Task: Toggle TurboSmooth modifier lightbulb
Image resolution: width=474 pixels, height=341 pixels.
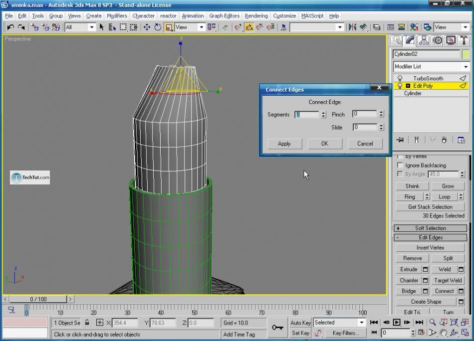Action: pos(400,78)
